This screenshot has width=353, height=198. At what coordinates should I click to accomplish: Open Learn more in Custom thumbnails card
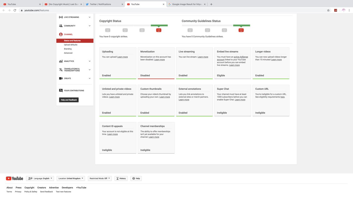[x=165, y=97]
